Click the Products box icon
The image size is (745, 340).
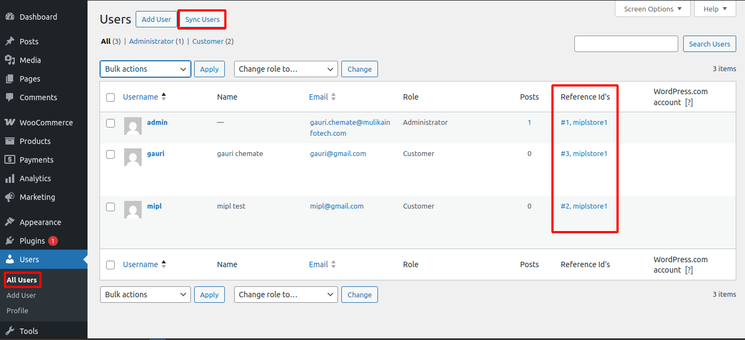[9, 141]
